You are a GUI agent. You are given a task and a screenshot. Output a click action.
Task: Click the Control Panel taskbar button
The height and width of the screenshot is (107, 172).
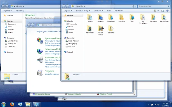[x=37, y=104]
